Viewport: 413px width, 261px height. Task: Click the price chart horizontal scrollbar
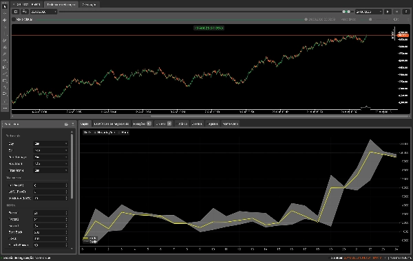(280, 115)
